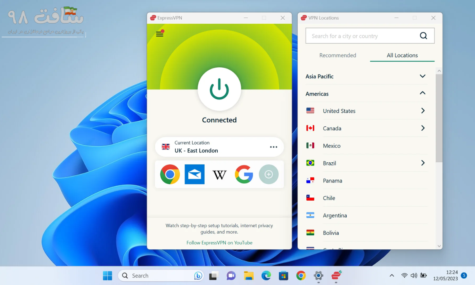Launch the Wikipedia shortcut in ExpressVPN
The width and height of the screenshot is (475, 285).
(x=219, y=175)
